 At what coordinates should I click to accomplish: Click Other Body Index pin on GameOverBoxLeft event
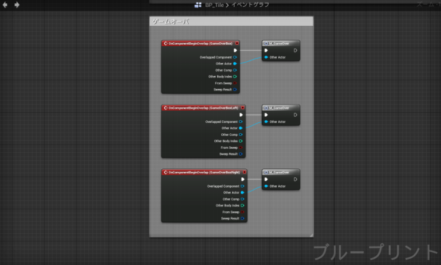coord(240,141)
